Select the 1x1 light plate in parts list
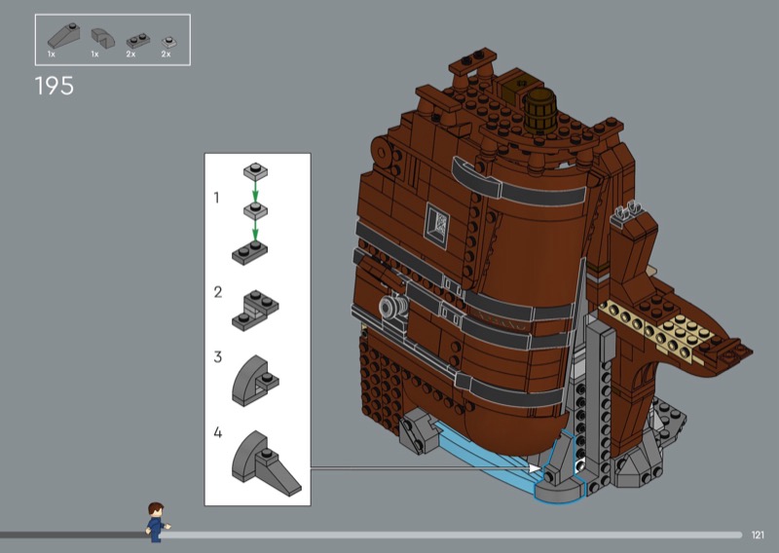Image resolution: width=779 pixels, height=553 pixels. click(x=167, y=40)
